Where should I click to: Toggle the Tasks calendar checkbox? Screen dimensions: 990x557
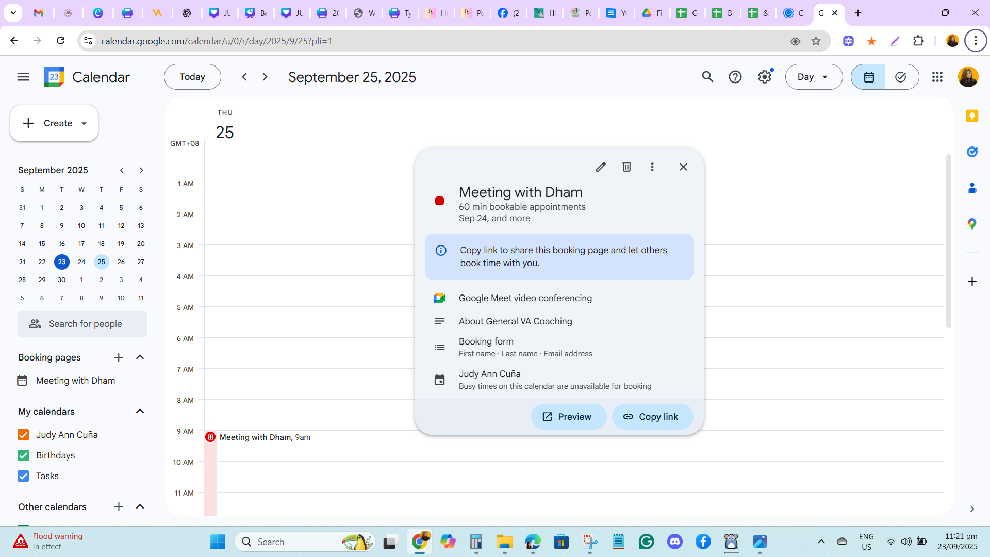23,476
